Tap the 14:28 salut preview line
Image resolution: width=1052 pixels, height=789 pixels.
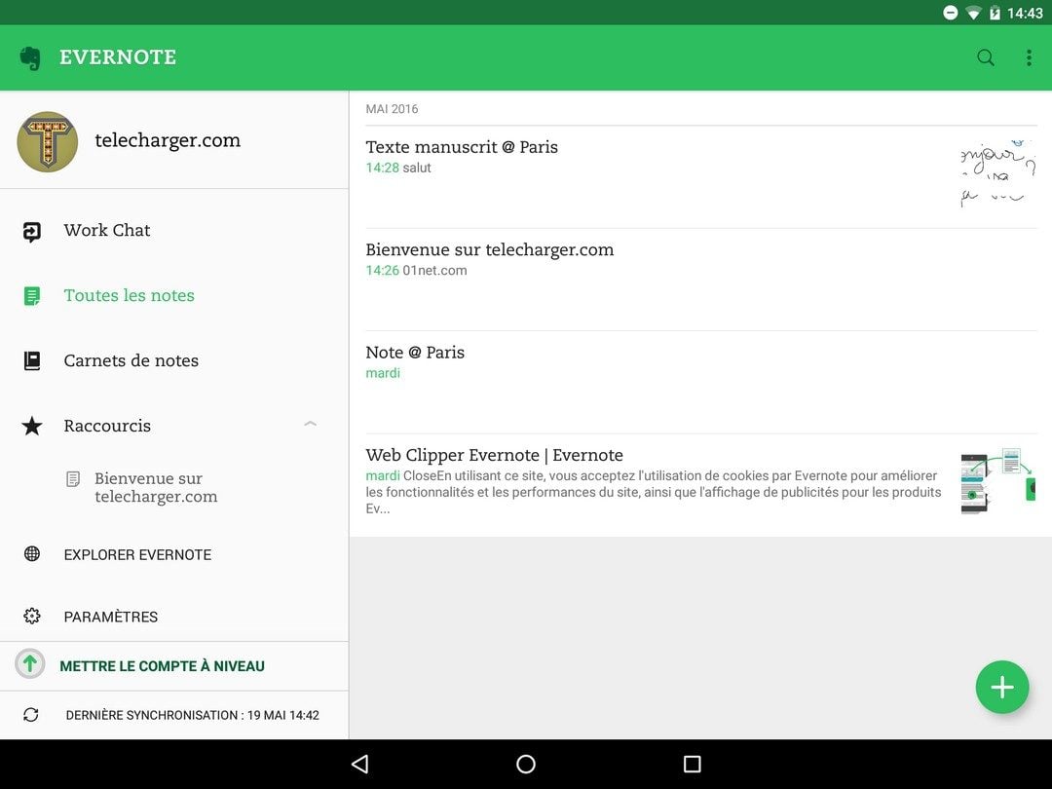[398, 168]
